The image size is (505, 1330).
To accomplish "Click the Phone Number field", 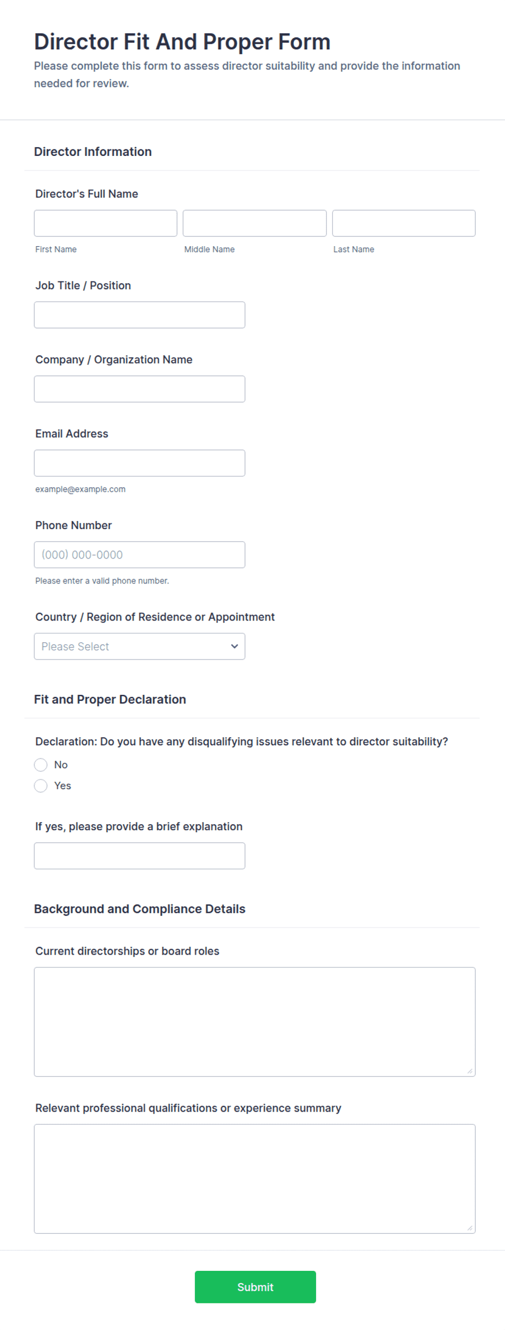I will 140,555.
